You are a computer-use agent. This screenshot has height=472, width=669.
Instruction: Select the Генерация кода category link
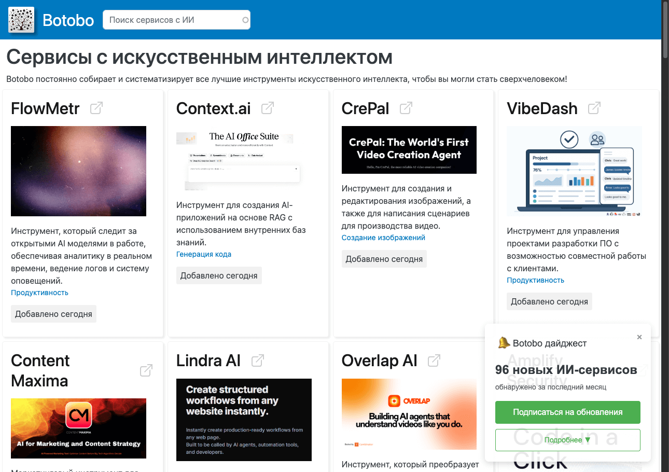point(204,254)
